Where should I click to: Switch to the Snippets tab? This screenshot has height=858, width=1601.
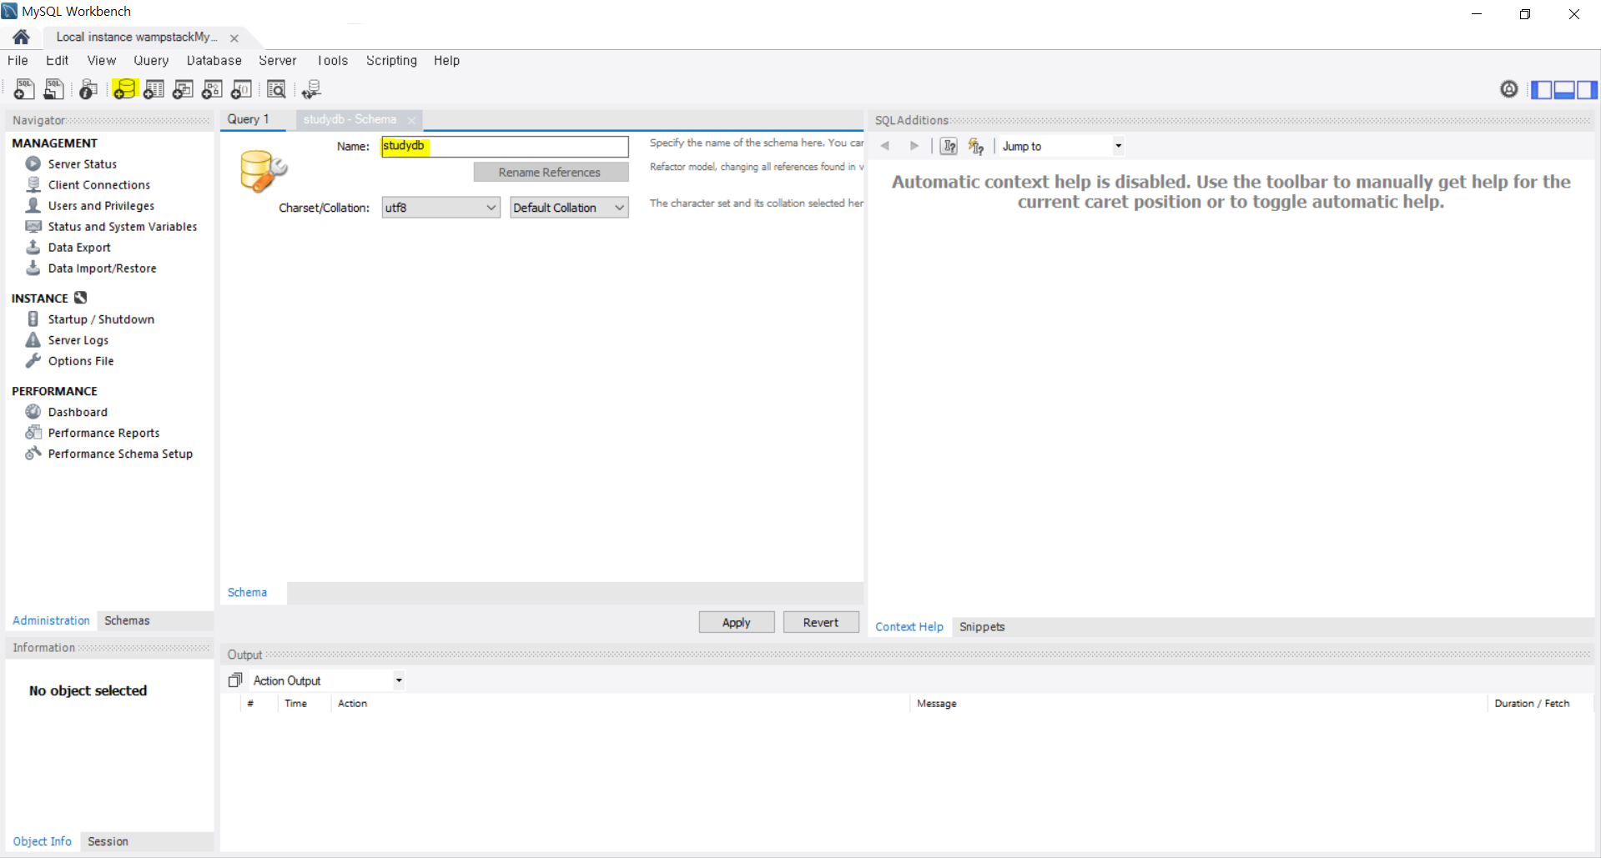tap(982, 627)
